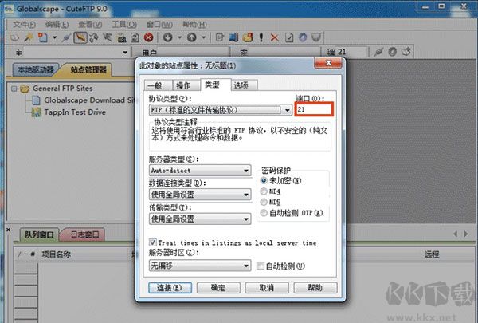Open the 帮助(H) menu

tap(194, 25)
